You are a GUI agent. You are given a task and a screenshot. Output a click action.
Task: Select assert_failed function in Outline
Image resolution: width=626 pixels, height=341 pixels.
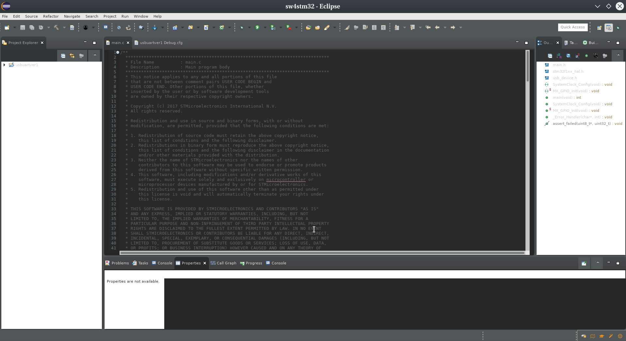pyautogui.click(x=581, y=124)
